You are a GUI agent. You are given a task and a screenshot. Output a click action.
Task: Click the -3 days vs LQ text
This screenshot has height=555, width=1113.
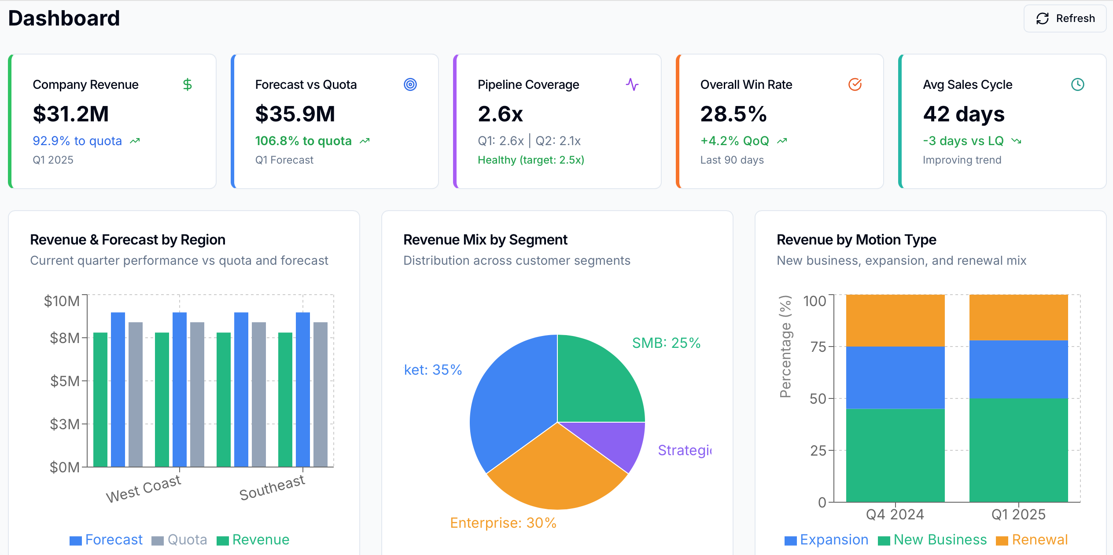point(963,141)
